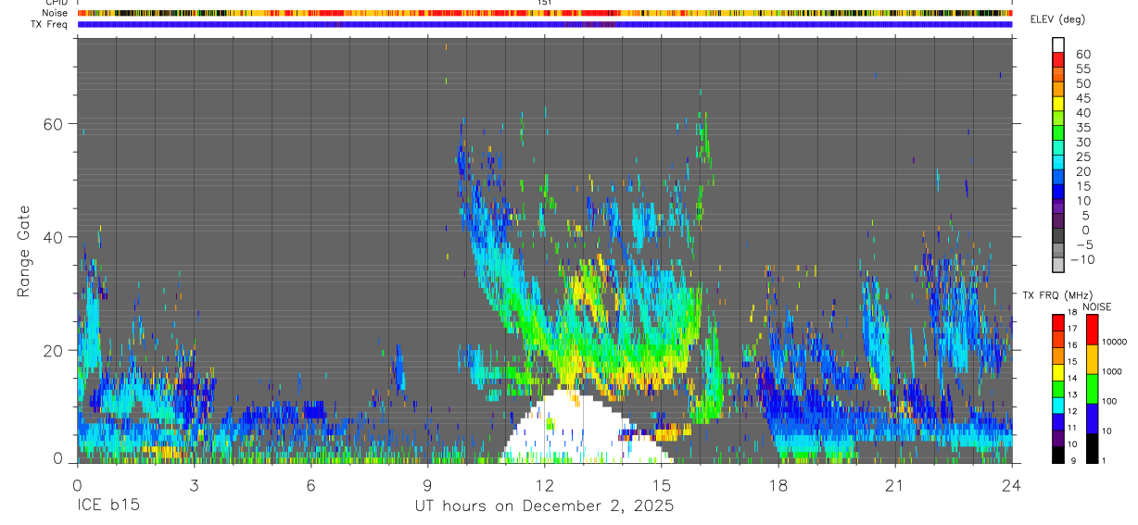
Task: Click the blue TX Freq strip above the plot
Action: [x=544, y=24]
